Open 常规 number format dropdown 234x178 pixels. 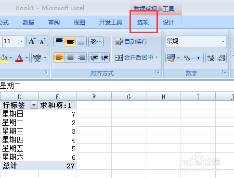pyautogui.click(x=223, y=41)
